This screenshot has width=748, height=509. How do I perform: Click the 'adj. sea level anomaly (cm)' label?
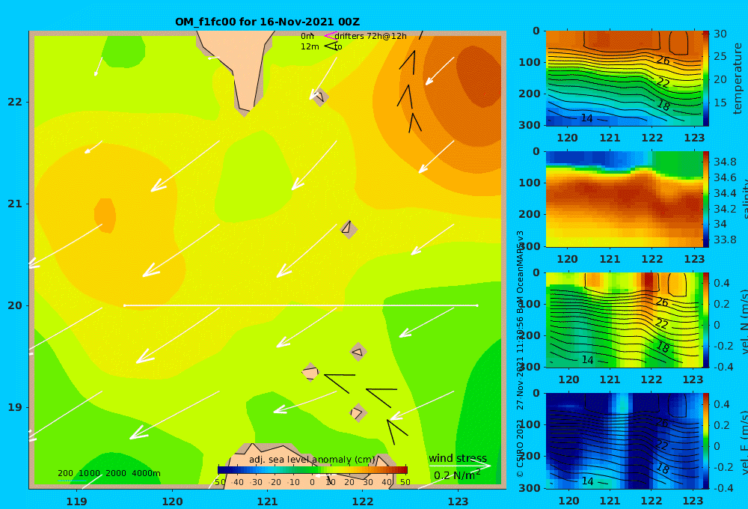[x=312, y=460]
